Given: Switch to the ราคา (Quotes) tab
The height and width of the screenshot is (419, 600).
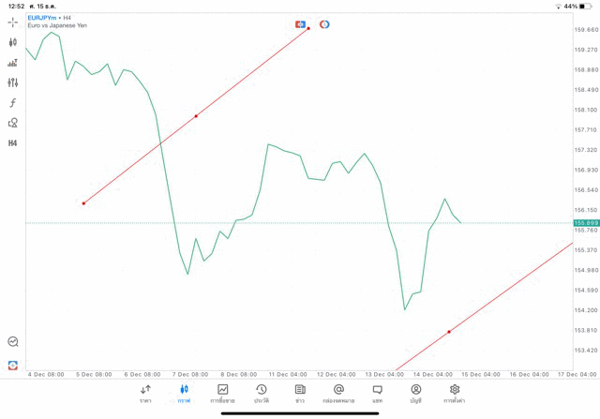Looking at the screenshot, I should coord(145,394).
